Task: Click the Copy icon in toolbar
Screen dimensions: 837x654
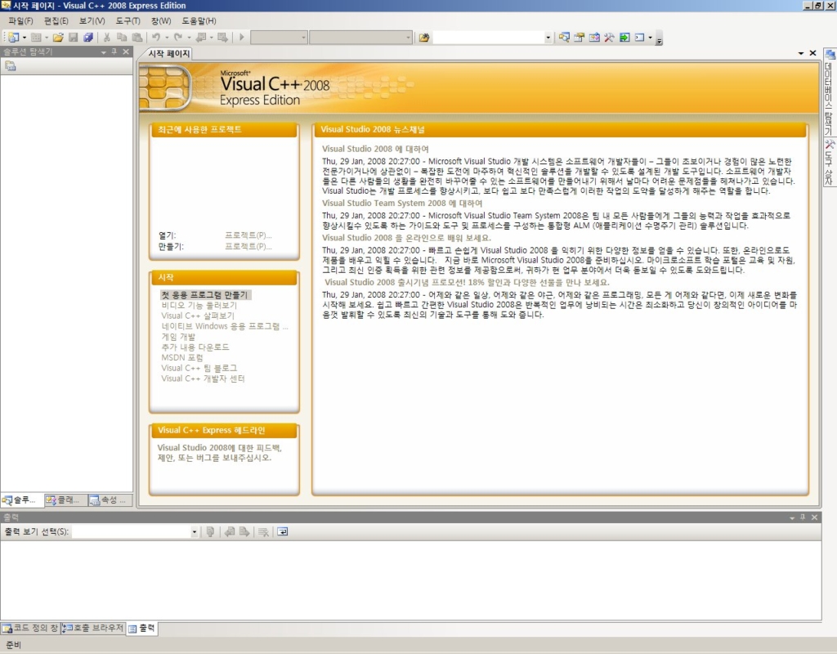Action: pos(122,38)
